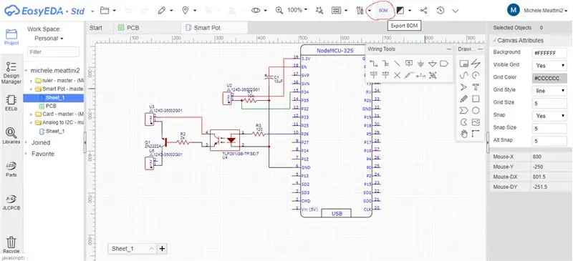Activate the hand drag tool
This screenshot has height=261, width=573.
point(463,134)
